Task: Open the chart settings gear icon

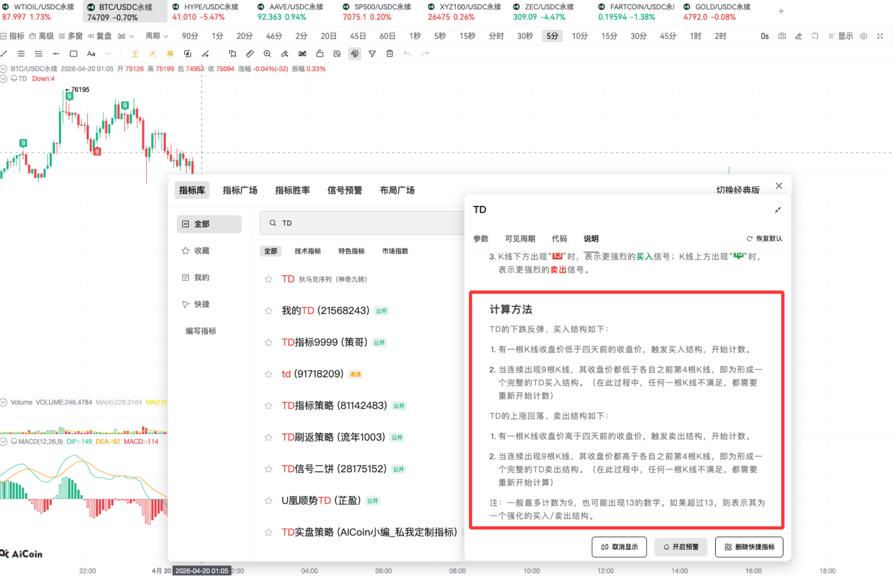Action: click(863, 36)
